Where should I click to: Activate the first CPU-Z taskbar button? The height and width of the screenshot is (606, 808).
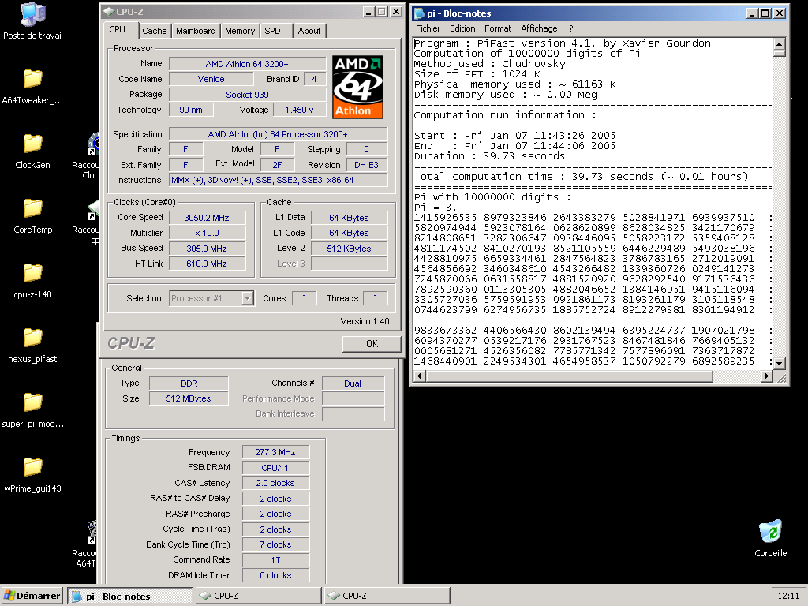tap(258, 596)
